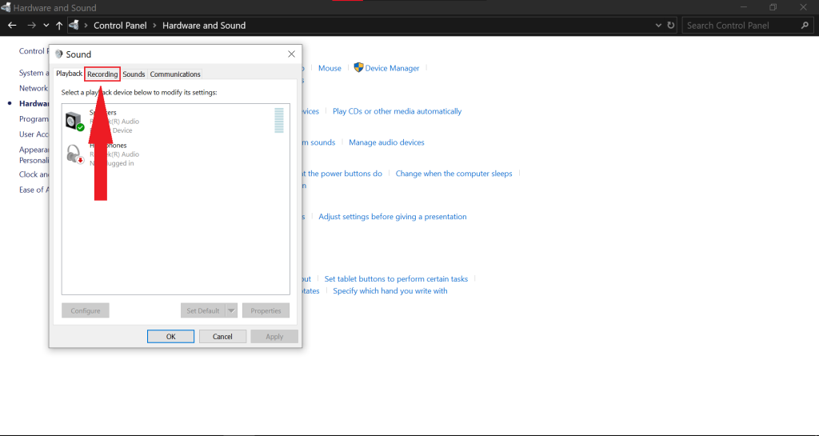Open the Mouse link
819x436 pixels.
(330, 68)
